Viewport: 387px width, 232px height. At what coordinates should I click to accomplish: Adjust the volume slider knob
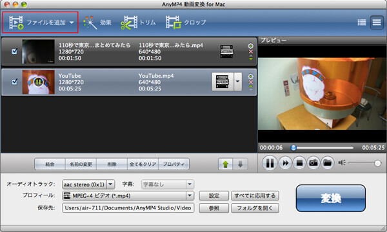377,163
